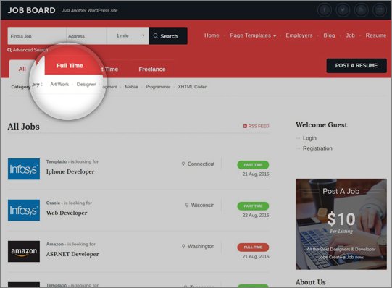
Task: Click the location pin beside Wisconsin
Action: [187, 205]
